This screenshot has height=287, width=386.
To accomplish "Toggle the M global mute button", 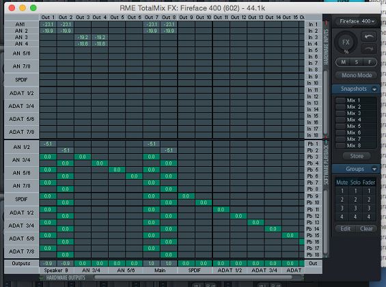I will 343,62.
